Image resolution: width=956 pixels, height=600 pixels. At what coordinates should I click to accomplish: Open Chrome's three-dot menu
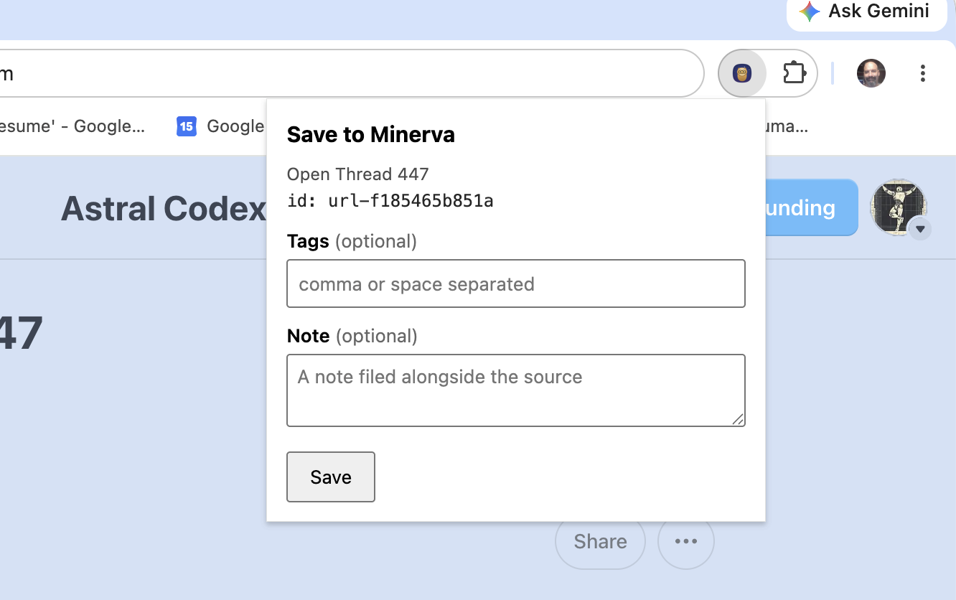pyautogui.click(x=923, y=73)
